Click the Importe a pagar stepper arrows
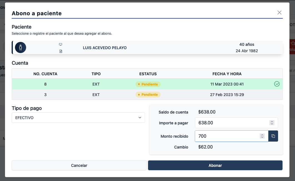 [272, 123]
